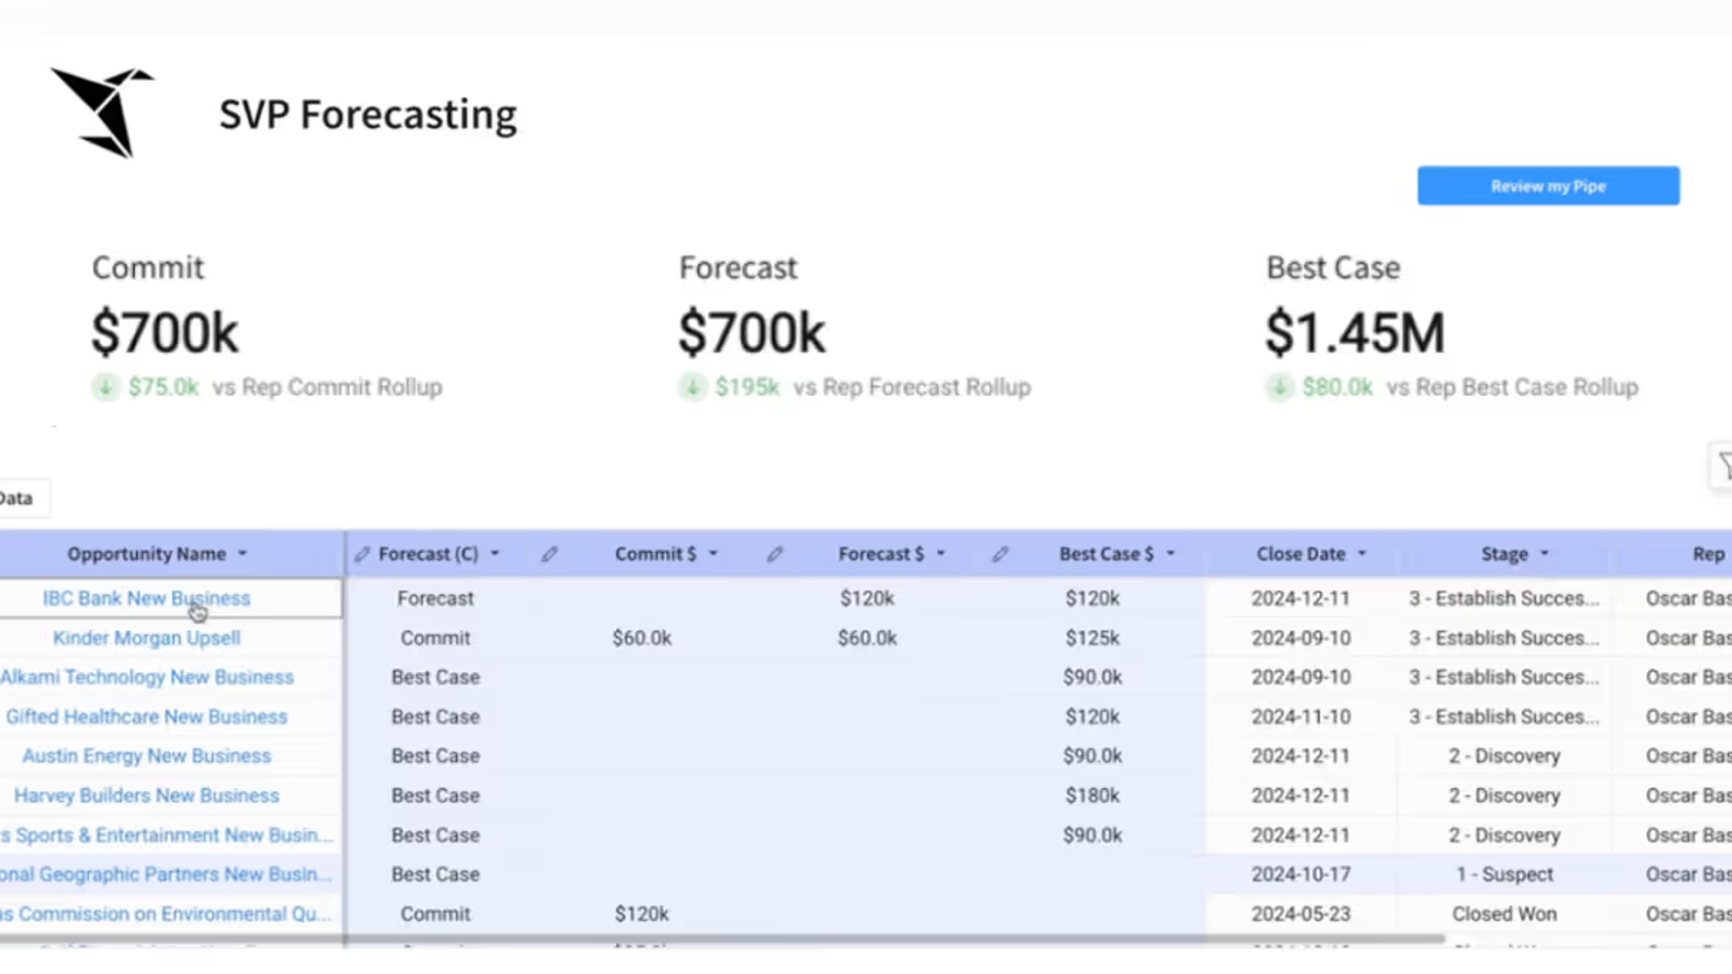
Task: Click $60.0k Commit $ value for Kinder Morgan
Action: coord(641,638)
